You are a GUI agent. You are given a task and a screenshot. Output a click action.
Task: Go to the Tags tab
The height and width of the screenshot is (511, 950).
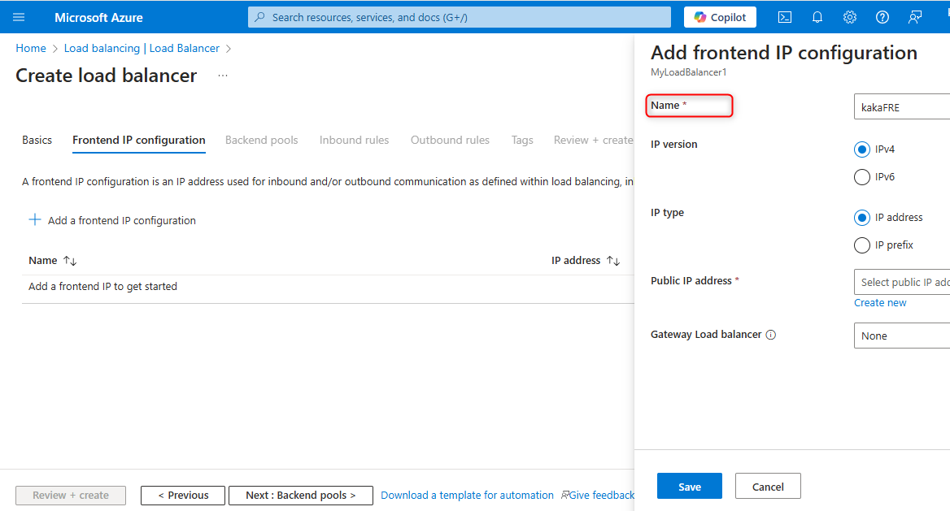click(x=521, y=140)
